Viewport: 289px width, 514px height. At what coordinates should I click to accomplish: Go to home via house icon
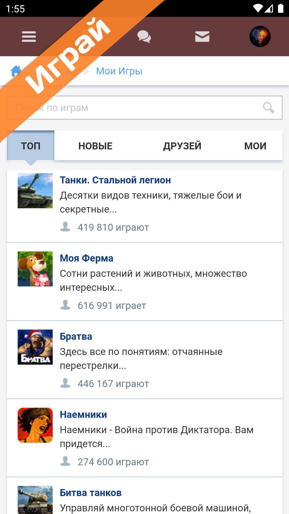coord(16,71)
